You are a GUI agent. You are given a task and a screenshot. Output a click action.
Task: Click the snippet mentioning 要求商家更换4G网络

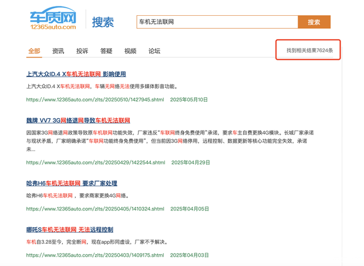[x=77, y=196]
